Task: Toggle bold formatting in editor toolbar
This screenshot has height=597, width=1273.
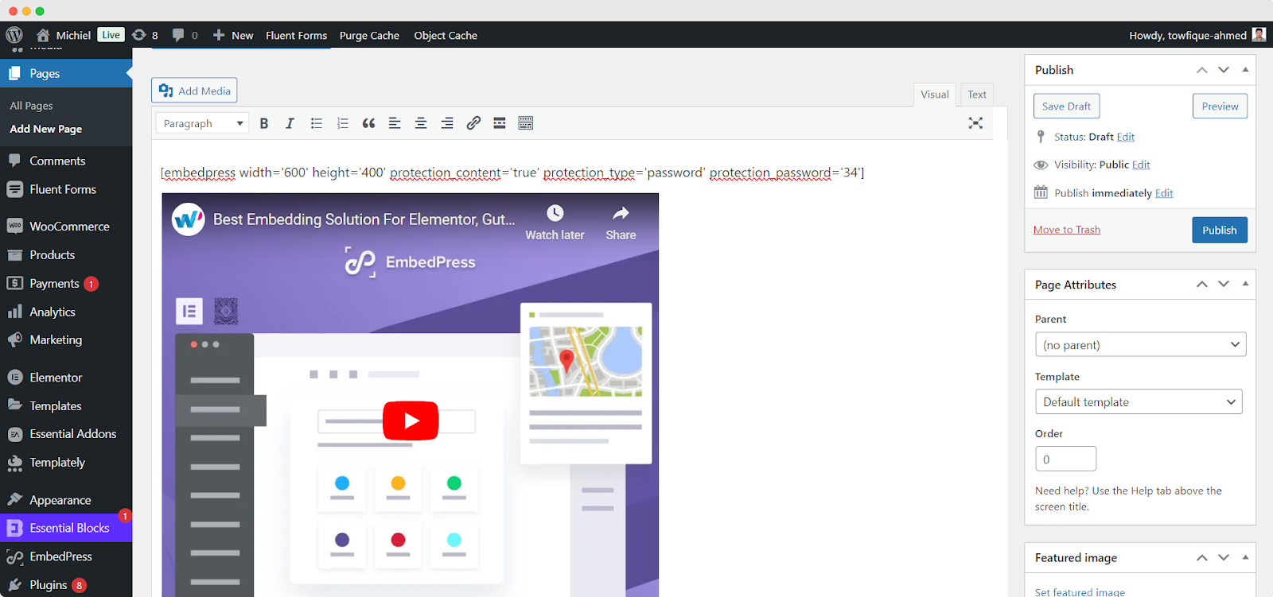Action: coord(264,123)
